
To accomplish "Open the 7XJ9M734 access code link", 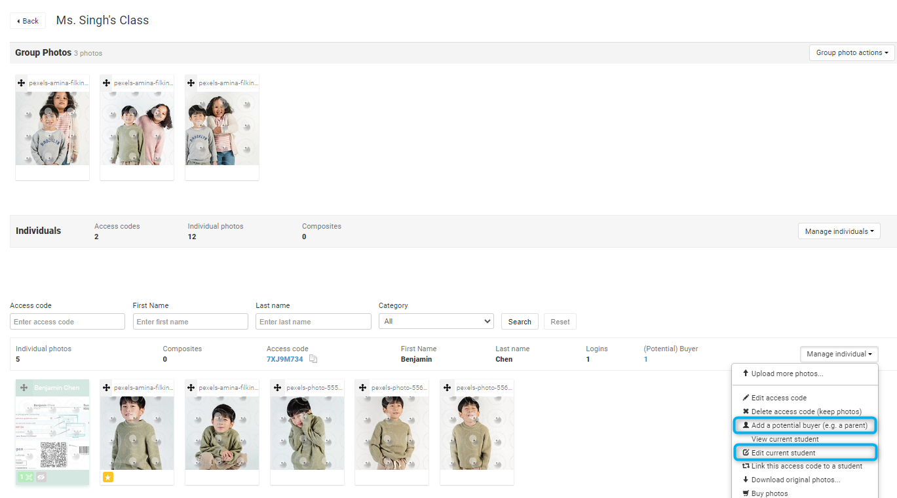I will (285, 359).
